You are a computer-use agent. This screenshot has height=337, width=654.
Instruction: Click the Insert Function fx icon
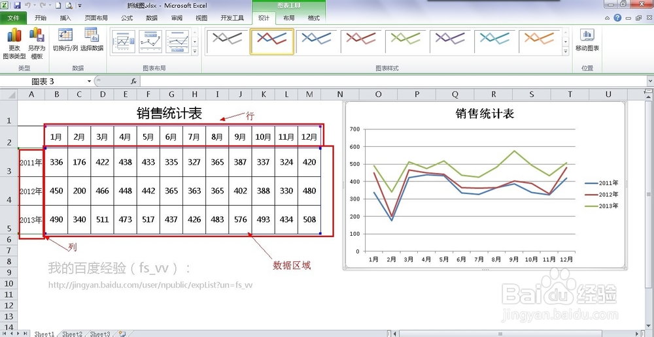click(133, 81)
